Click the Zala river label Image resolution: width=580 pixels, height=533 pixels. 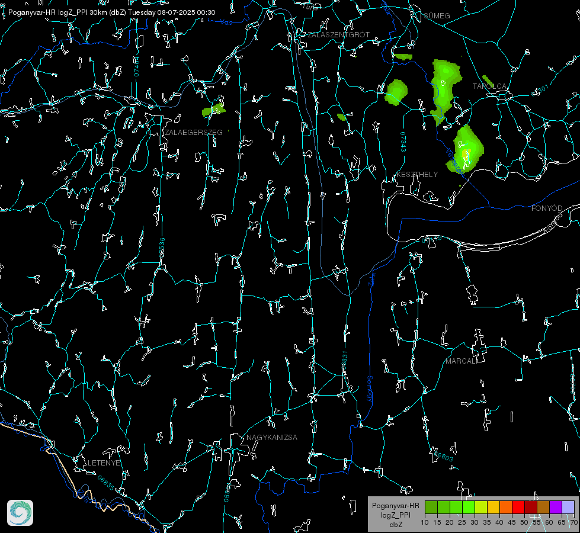[x=371, y=278]
